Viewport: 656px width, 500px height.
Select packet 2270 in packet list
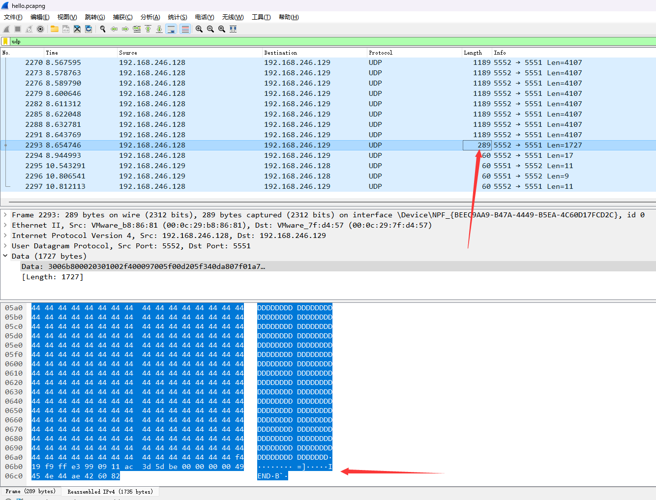[x=328, y=62]
